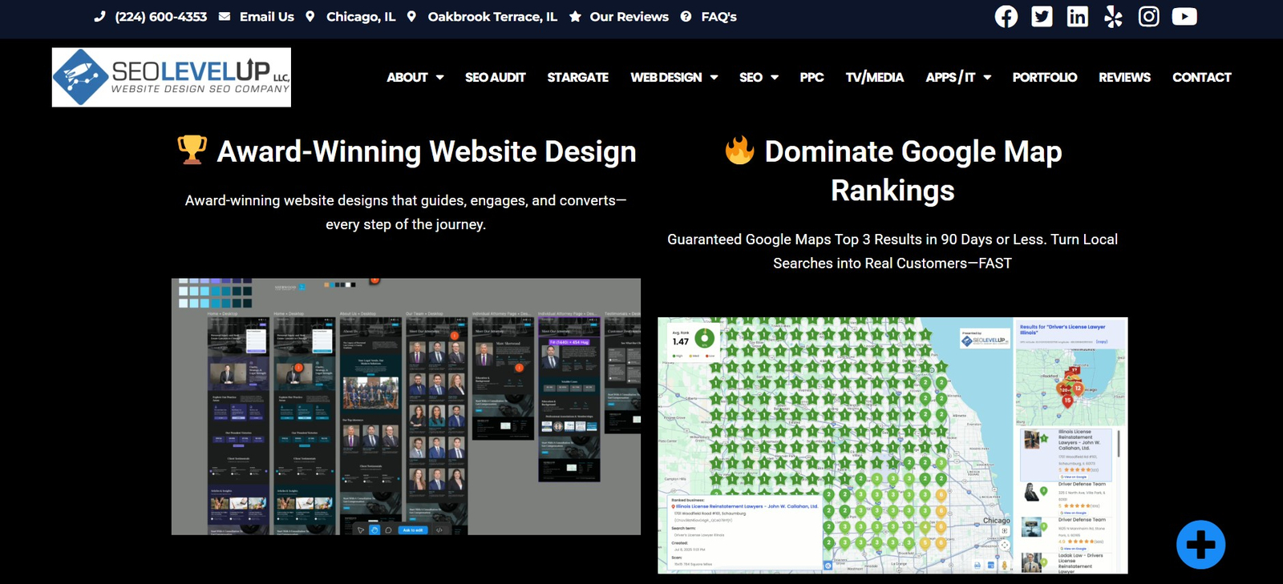Open the FAQ's link
The width and height of the screenshot is (1283, 584).
click(718, 17)
